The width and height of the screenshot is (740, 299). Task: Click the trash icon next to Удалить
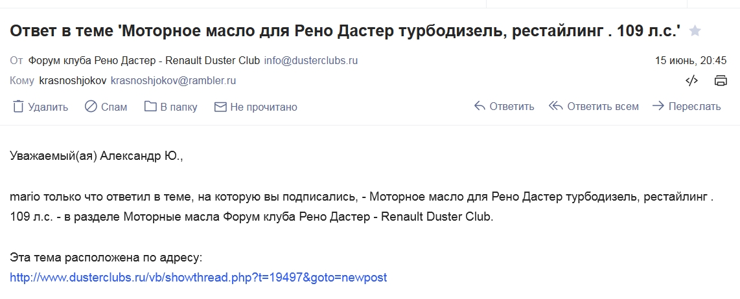point(18,107)
